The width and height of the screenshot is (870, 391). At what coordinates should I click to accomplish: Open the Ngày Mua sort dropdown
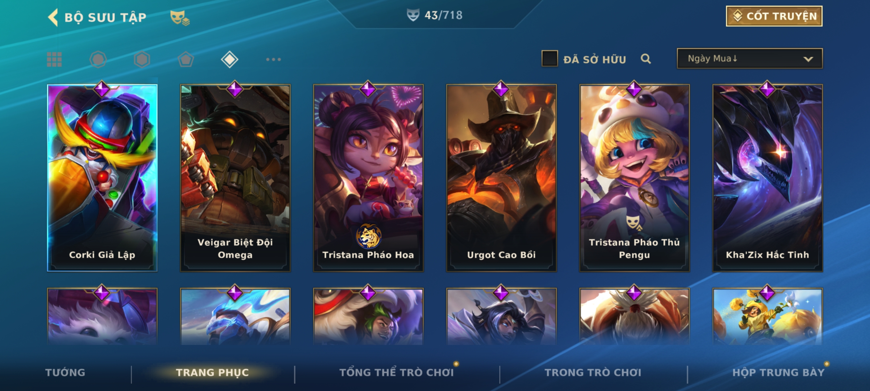point(750,58)
